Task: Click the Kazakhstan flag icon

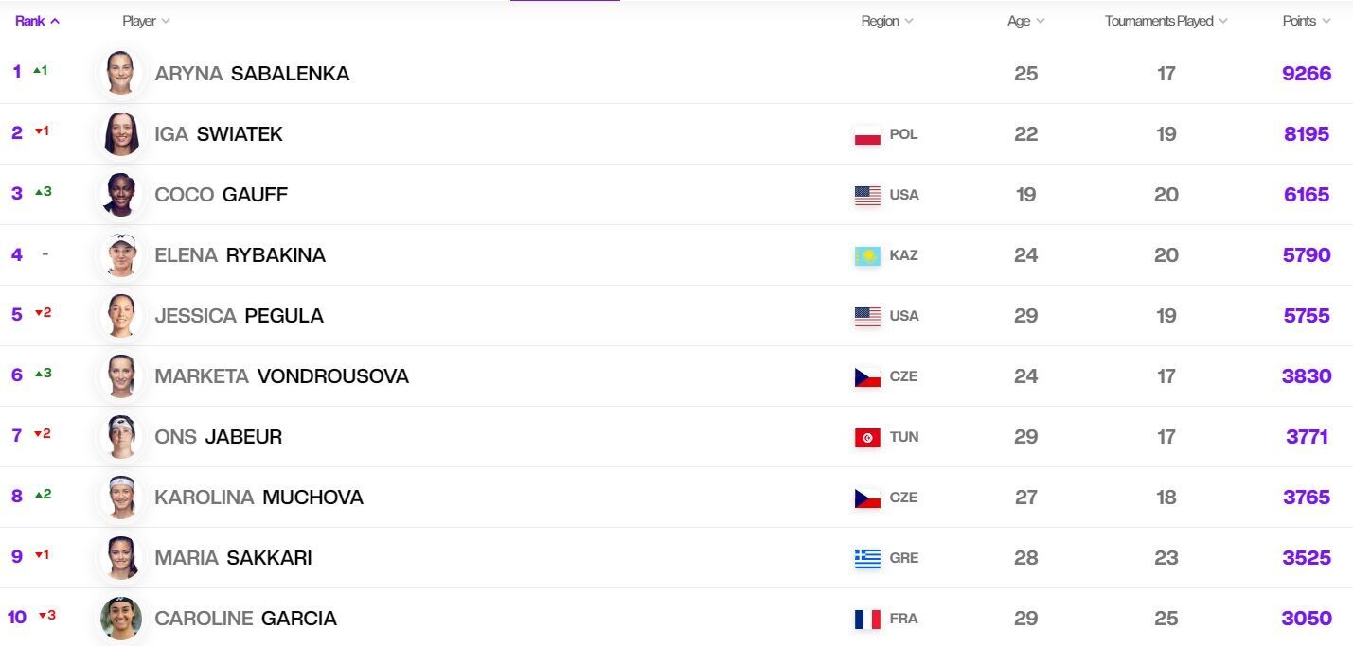Action: pos(867,255)
